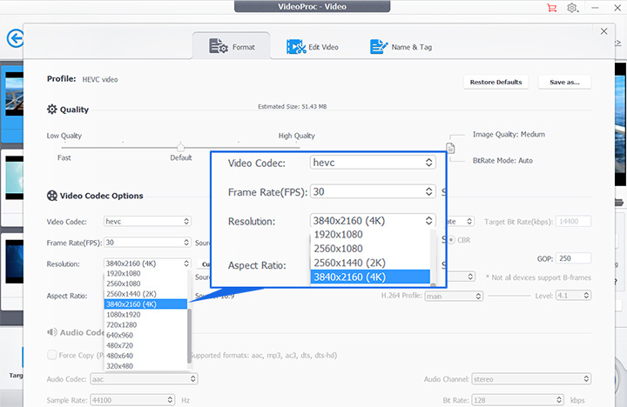Toggle the Force Copy checkbox

pyautogui.click(x=52, y=355)
